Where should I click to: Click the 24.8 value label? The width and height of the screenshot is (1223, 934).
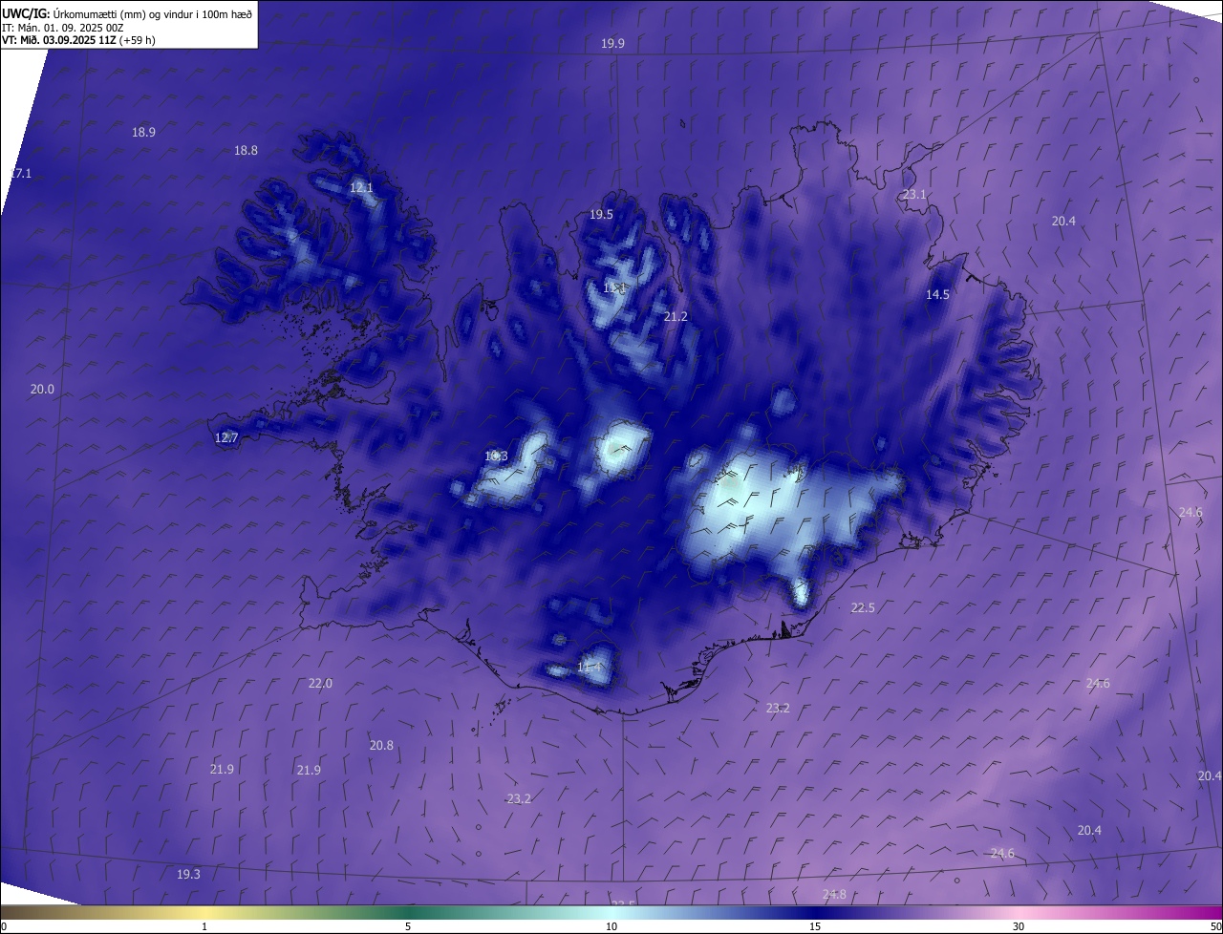click(x=834, y=894)
